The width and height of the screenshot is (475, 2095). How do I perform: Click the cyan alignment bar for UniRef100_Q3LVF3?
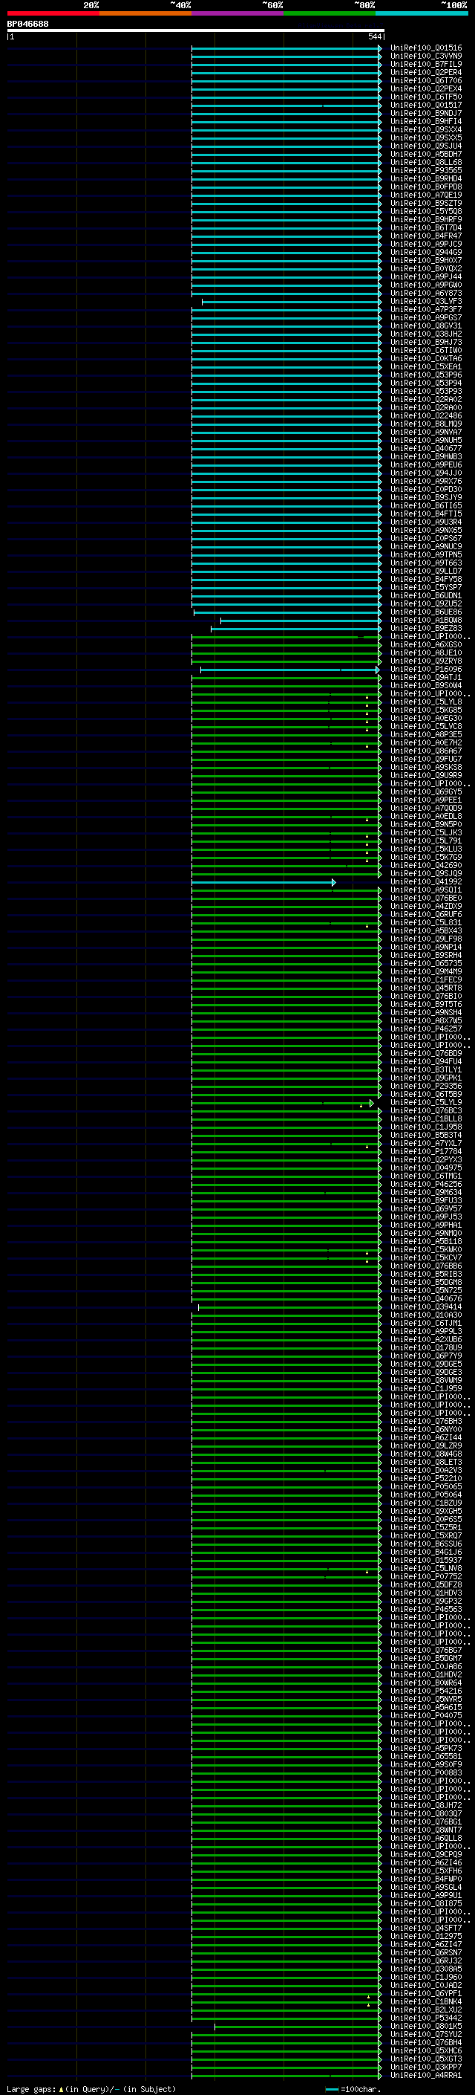292,302
